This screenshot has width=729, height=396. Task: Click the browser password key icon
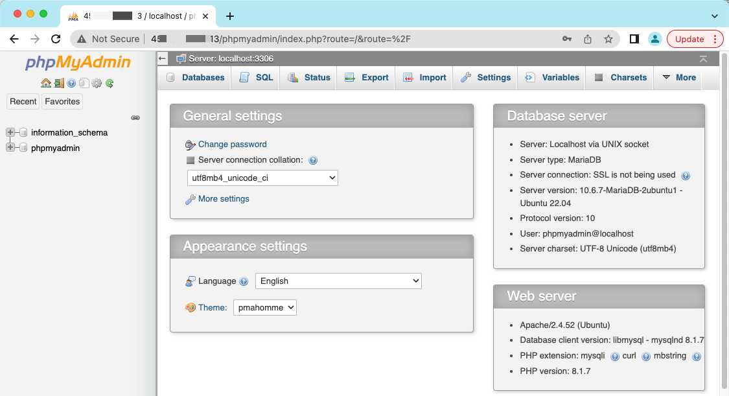pyautogui.click(x=567, y=39)
